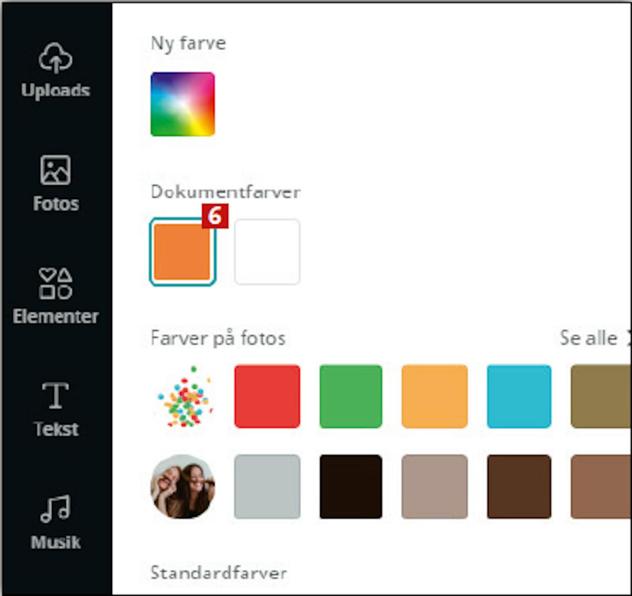Click the two women photo thumbnail
Image resolution: width=632 pixels, height=596 pixels.
pyautogui.click(x=183, y=486)
